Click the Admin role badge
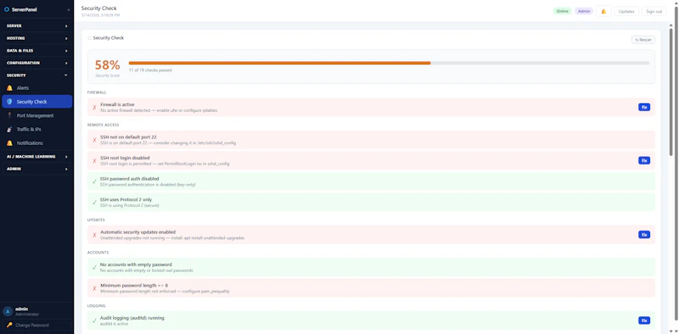Viewport: 679px width, 334px height. click(x=584, y=11)
